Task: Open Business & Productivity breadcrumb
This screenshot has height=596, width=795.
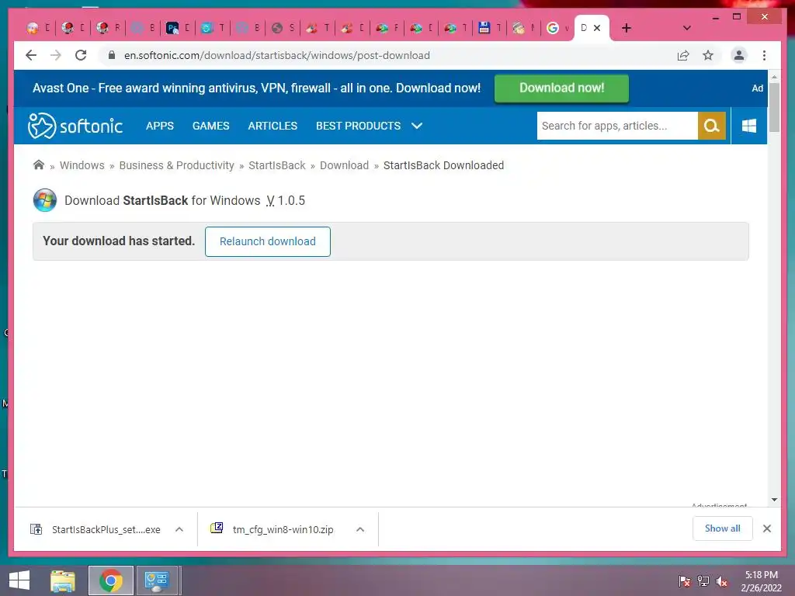Action: click(x=176, y=165)
